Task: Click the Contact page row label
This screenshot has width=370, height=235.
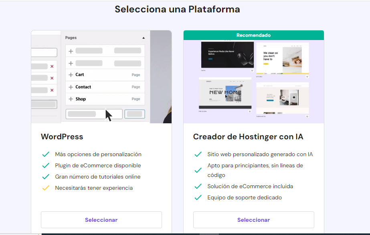Action: (83, 87)
